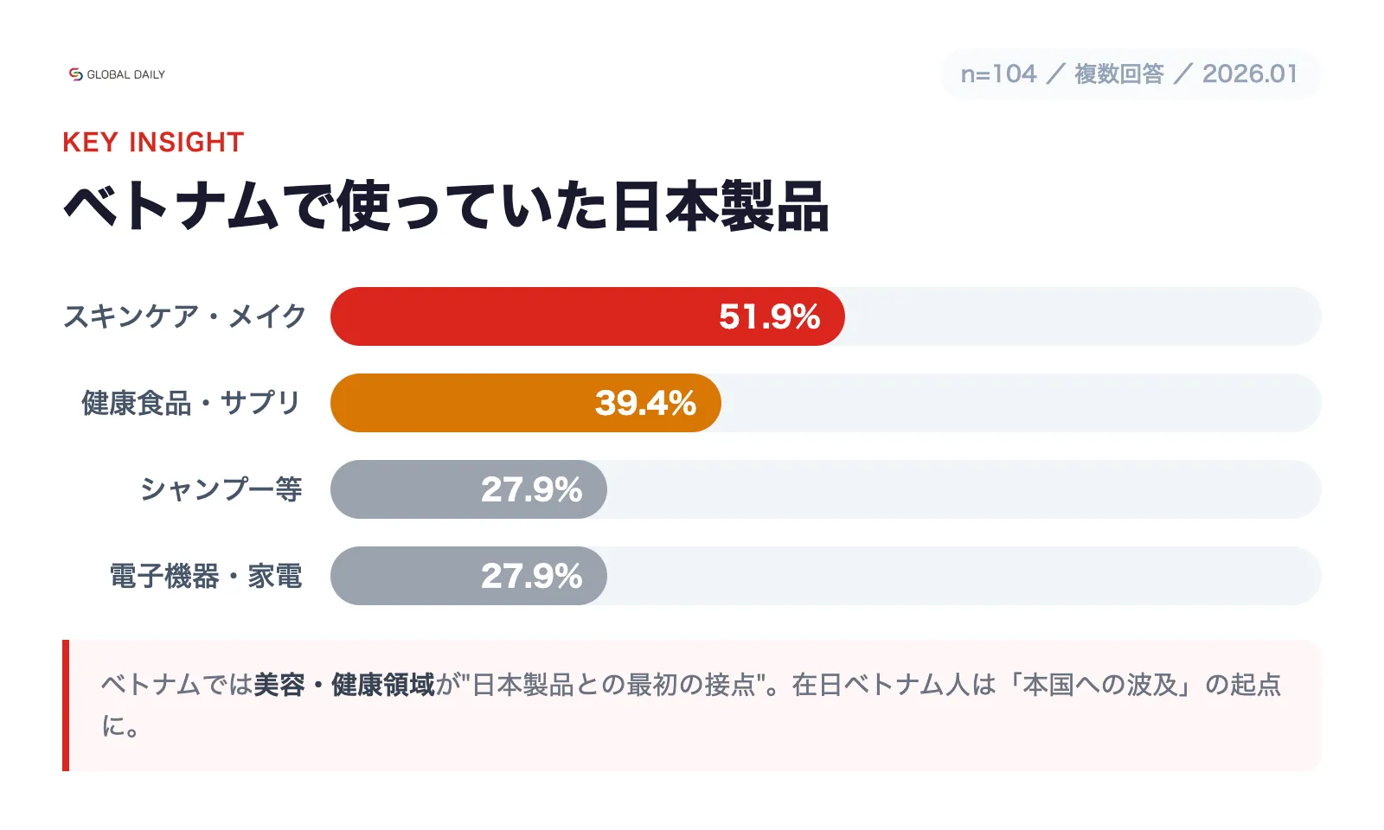Click the bold 美容・健康領域 text
Viewport: 1384px width, 830px height.
[x=344, y=685]
